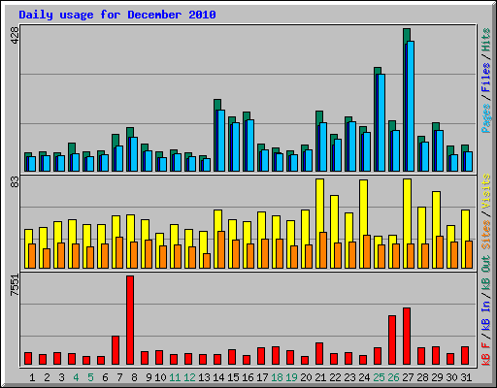Click the yellow visits bar for day 29
The image size is (497, 388).
point(436,213)
